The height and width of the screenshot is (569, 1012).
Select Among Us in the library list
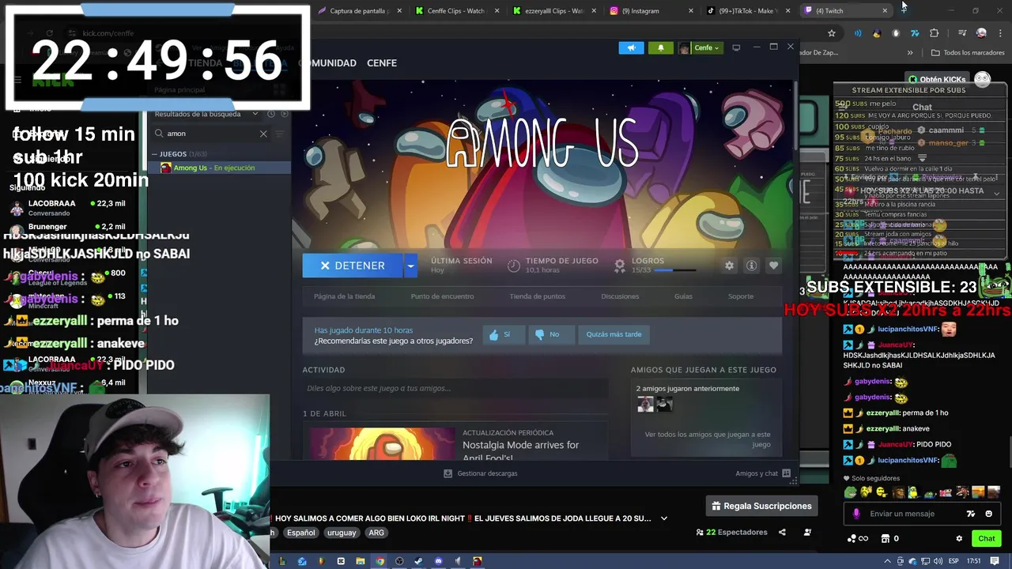point(219,168)
